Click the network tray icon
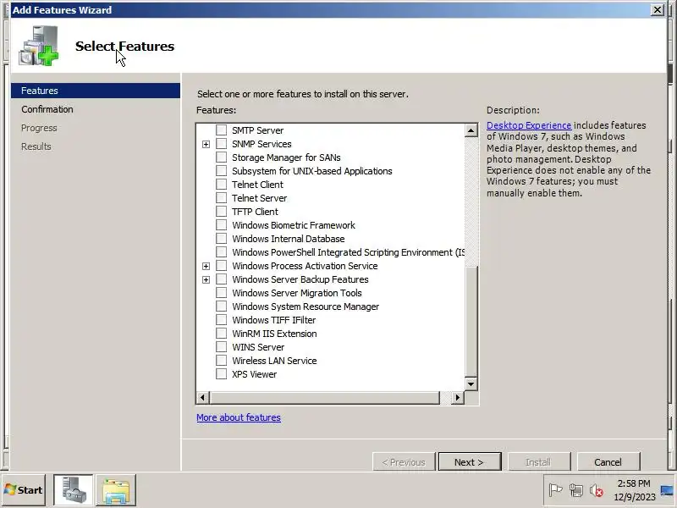 576,490
